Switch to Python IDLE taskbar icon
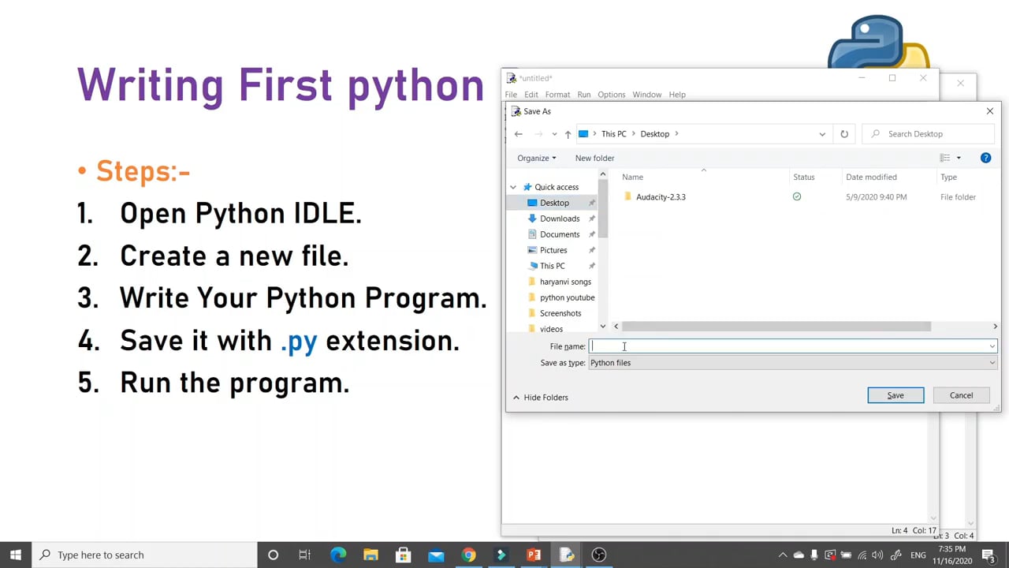The image size is (1009, 568). 566,555
